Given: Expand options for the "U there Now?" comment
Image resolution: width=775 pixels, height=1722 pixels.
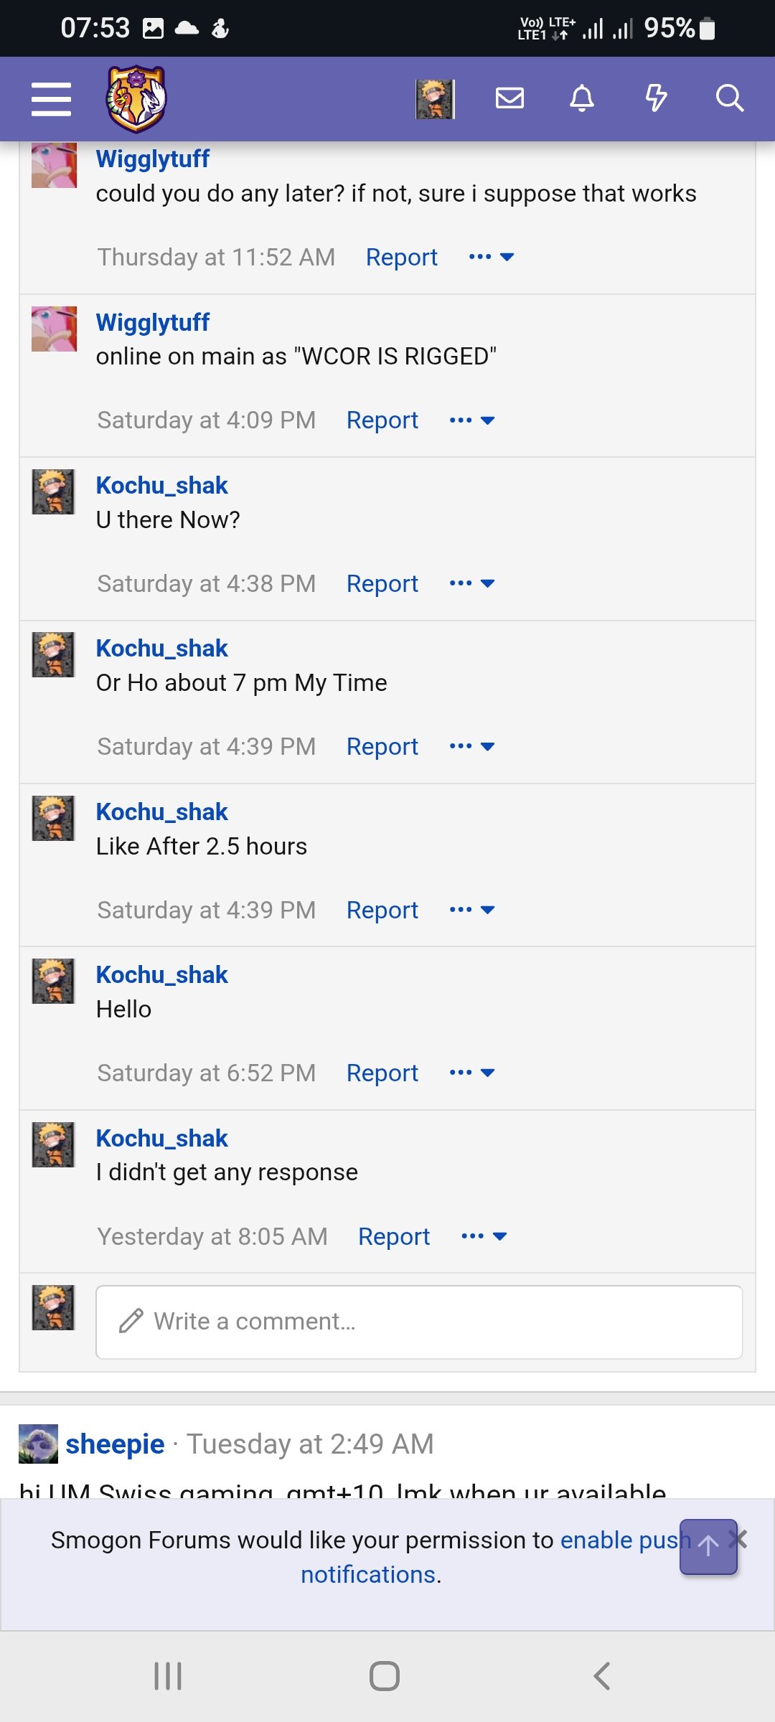Looking at the screenshot, I should (472, 583).
